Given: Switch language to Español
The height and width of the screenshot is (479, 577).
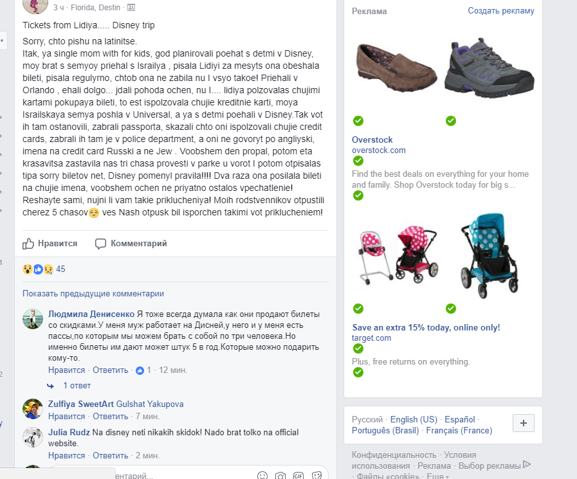Looking at the screenshot, I should (460, 419).
